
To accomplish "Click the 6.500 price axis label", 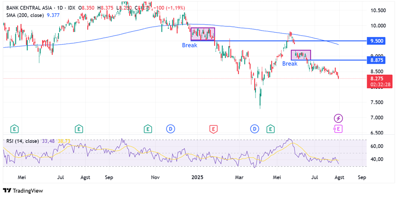I will [378, 133].
